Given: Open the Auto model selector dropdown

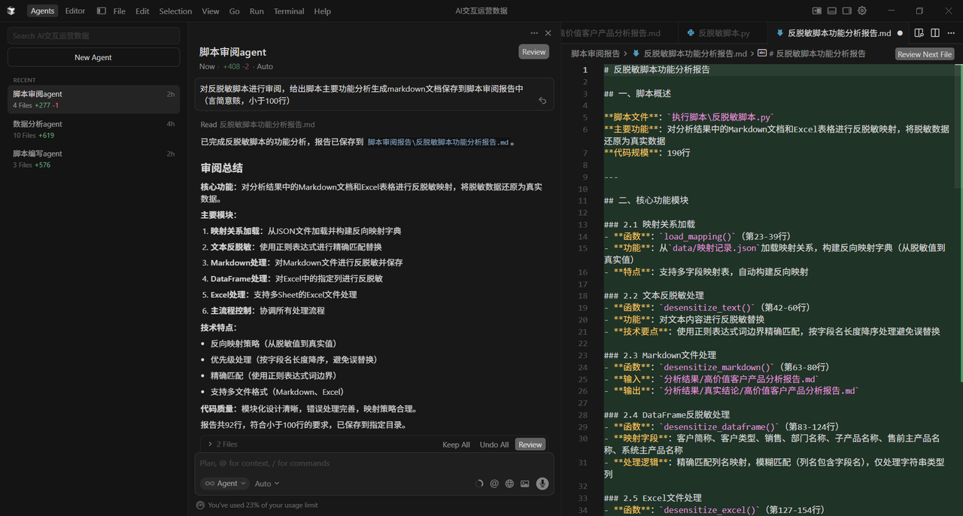Looking at the screenshot, I should (x=266, y=483).
